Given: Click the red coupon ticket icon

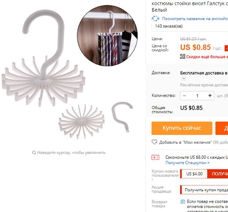Looking at the screenshot, I should pyautogui.click(x=155, y=157).
